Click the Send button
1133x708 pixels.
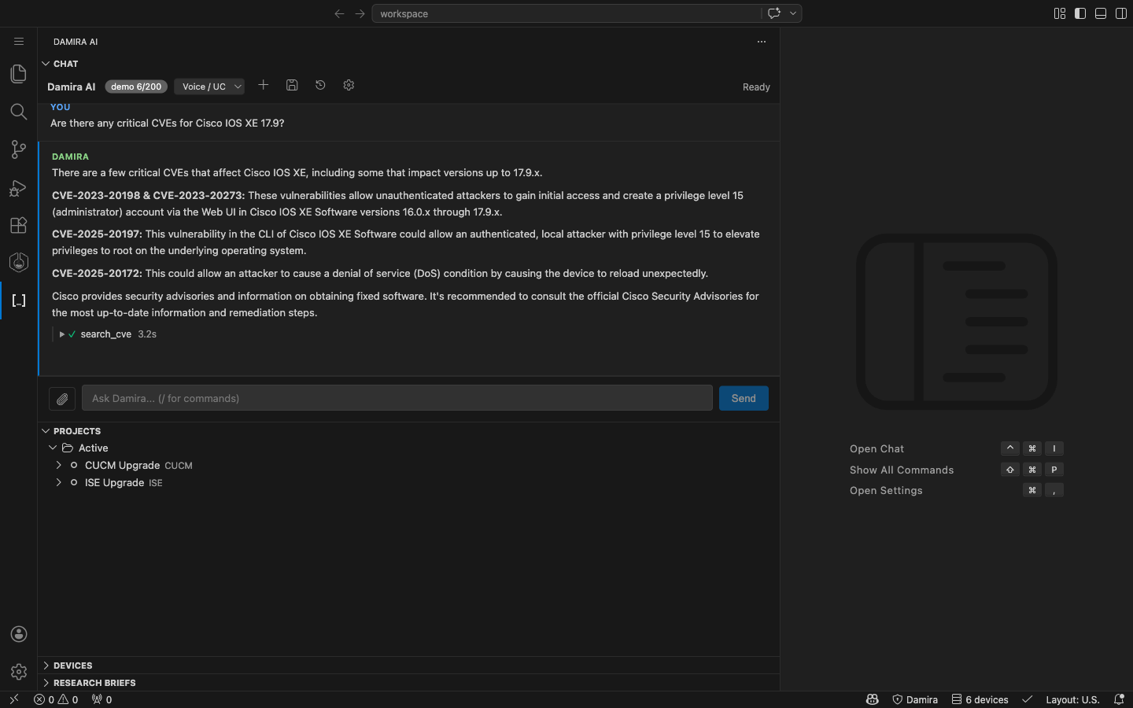tap(744, 398)
